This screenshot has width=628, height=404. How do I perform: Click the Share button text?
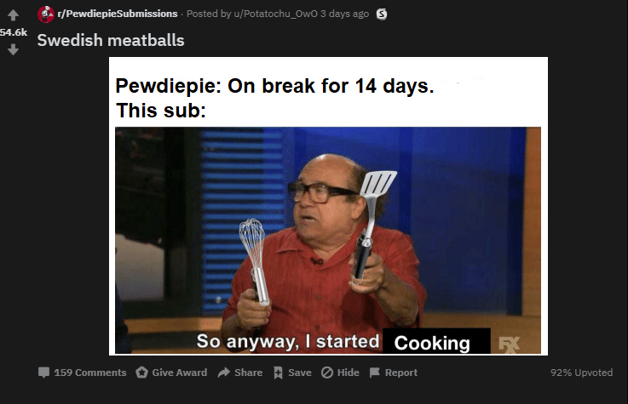click(248, 373)
